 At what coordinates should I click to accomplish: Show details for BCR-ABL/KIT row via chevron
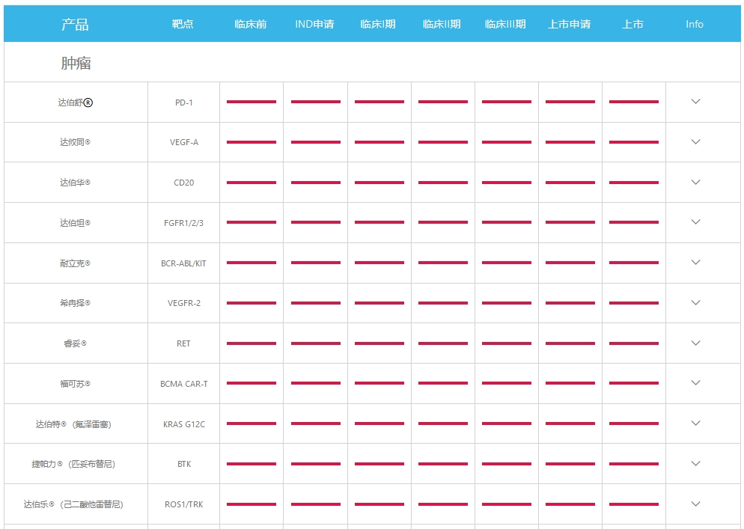(x=695, y=263)
